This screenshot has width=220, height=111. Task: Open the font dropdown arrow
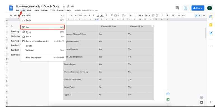click(x=72, y=16)
